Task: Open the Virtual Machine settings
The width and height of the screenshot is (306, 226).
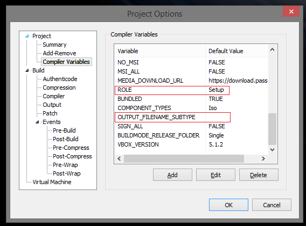Action: click(x=52, y=182)
